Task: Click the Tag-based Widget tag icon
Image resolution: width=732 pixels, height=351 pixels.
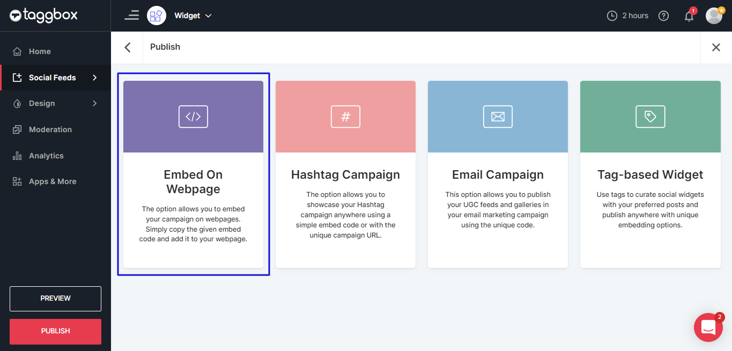Action: [650, 117]
